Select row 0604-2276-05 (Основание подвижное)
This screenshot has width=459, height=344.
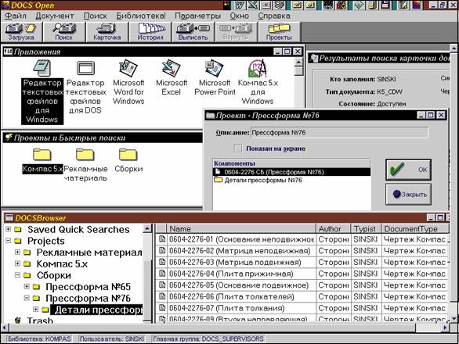tap(302, 285)
